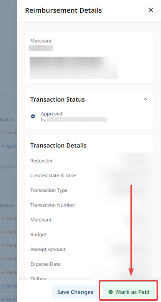Click the blurred approver name after 'by'
The height and width of the screenshot is (302, 161).
pos(77,119)
